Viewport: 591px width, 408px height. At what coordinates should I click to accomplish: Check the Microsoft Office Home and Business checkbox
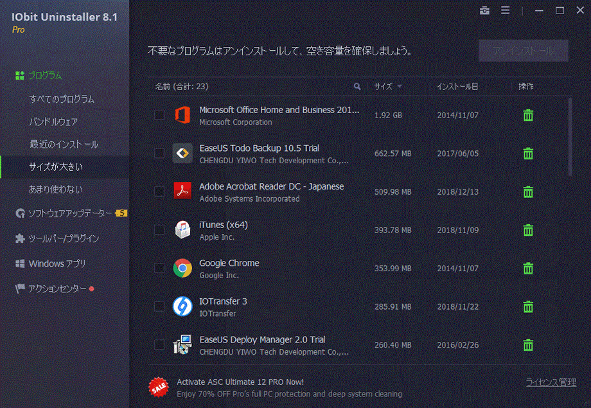(x=159, y=114)
